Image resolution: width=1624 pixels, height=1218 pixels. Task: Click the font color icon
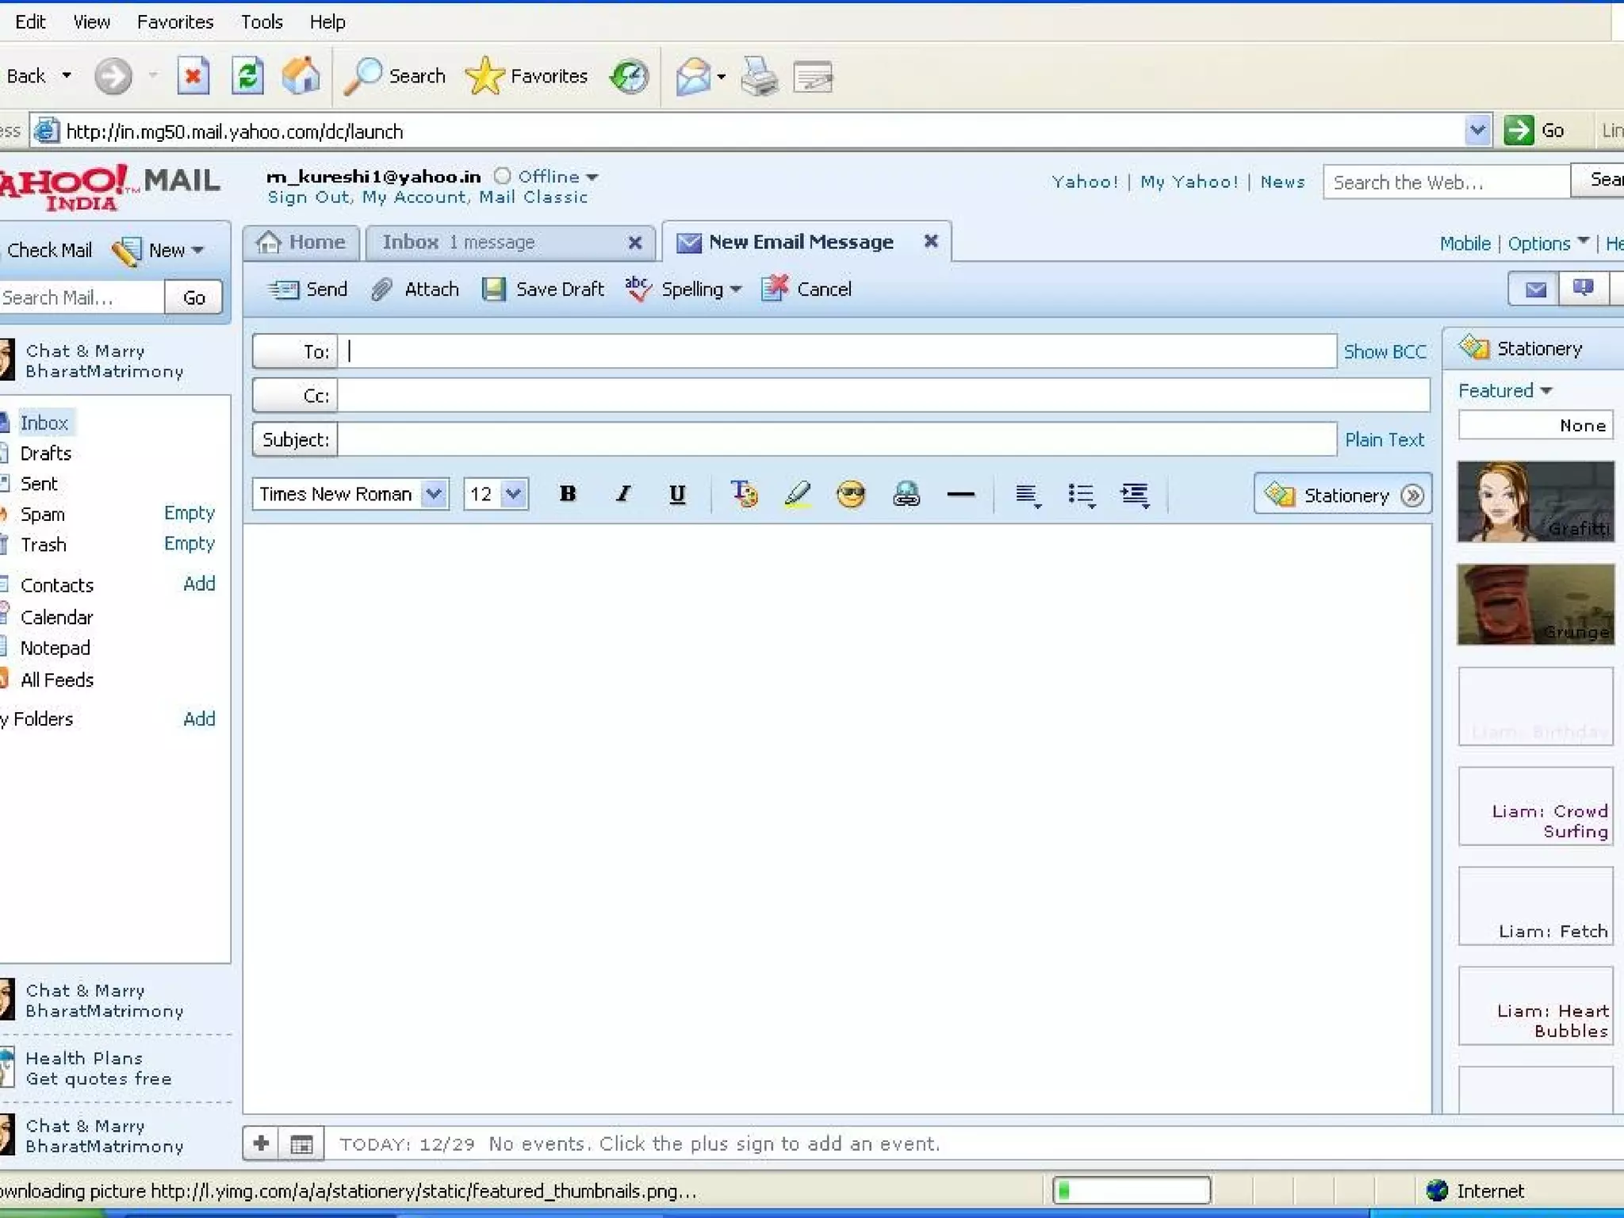point(743,494)
